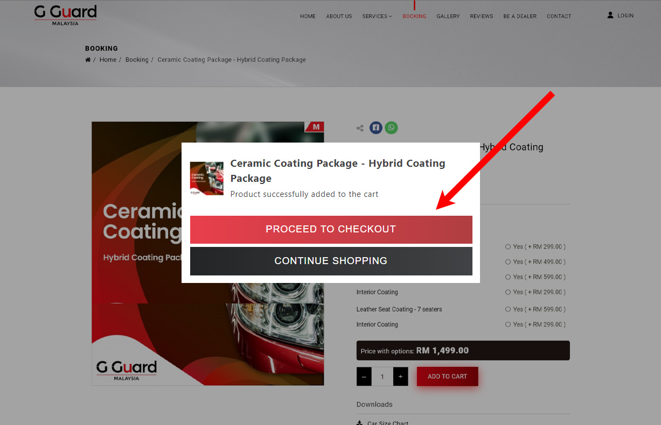Viewport: 661px width, 425px height.
Task: Select the Yes (+ RM 499.00) option
Action: click(x=508, y=262)
